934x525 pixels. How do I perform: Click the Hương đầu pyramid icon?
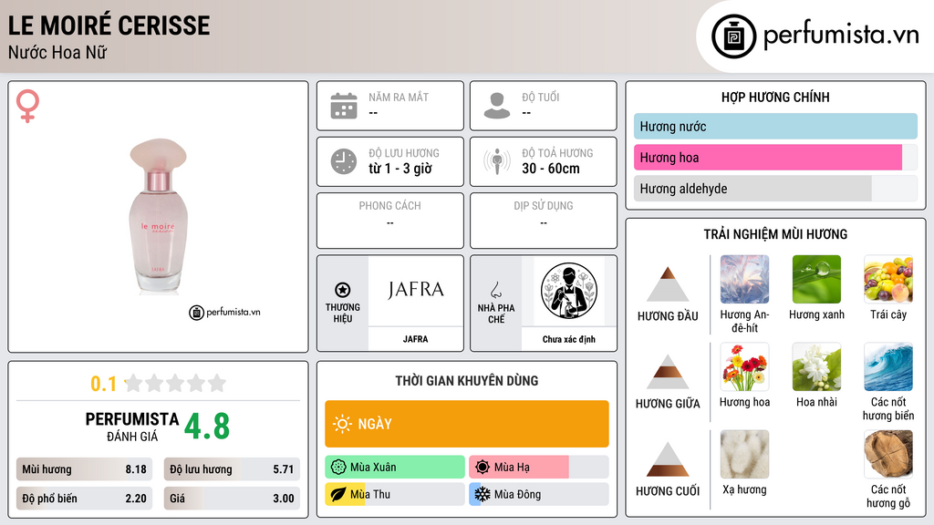[668, 284]
